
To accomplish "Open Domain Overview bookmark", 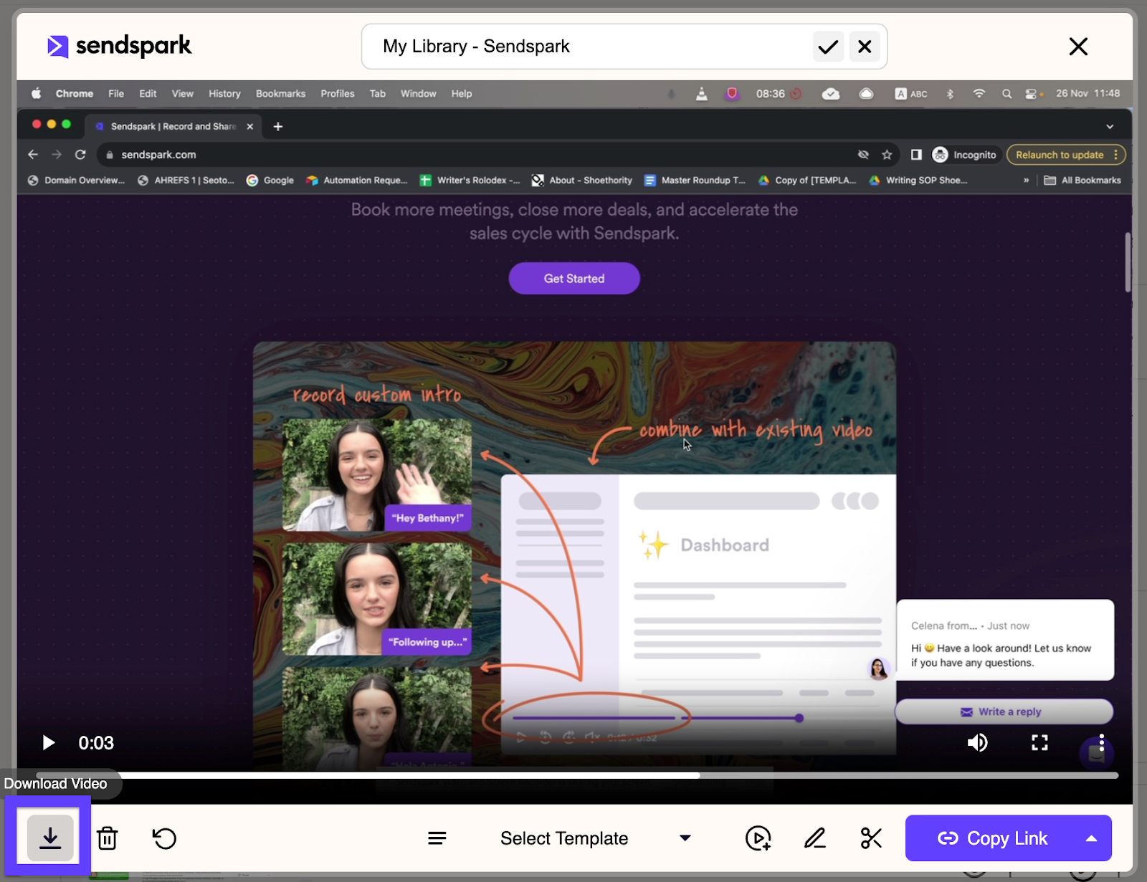I will tap(76, 181).
